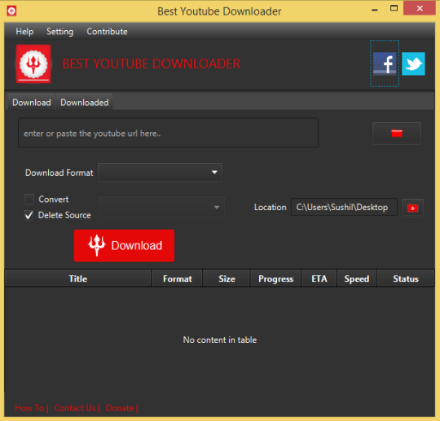Switch to the Downloaded tab
The height and width of the screenshot is (421, 440).
pyautogui.click(x=85, y=102)
